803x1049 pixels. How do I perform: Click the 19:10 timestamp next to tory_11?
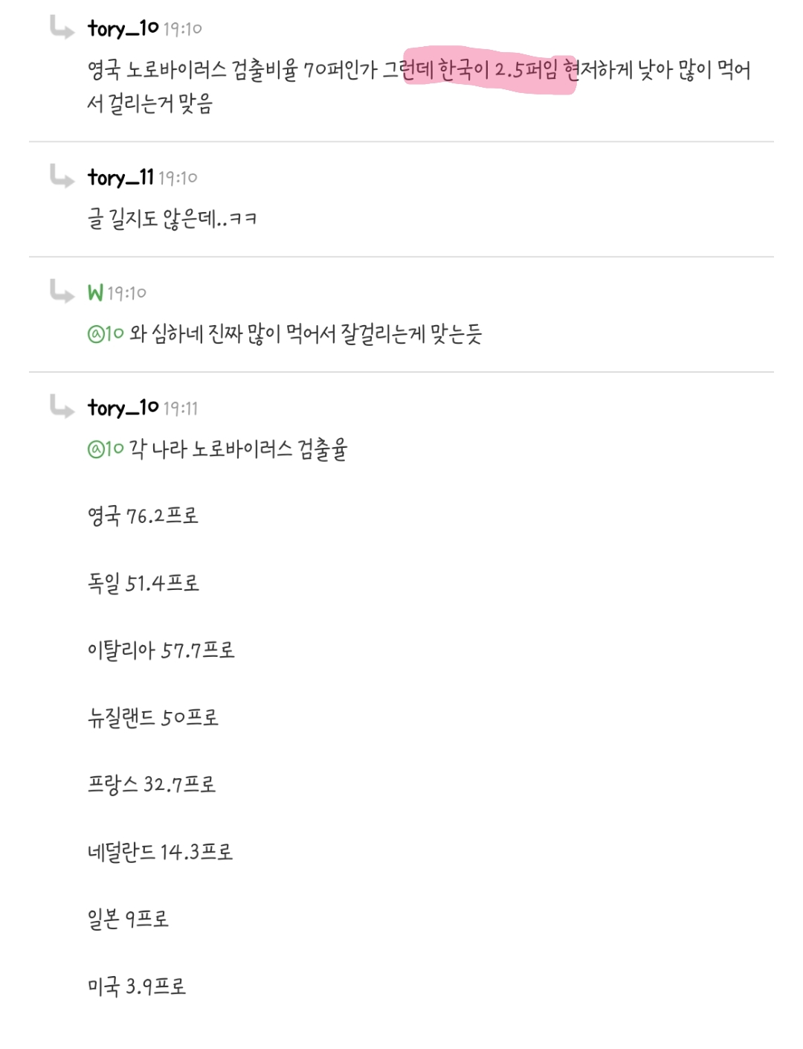(178, 178)
